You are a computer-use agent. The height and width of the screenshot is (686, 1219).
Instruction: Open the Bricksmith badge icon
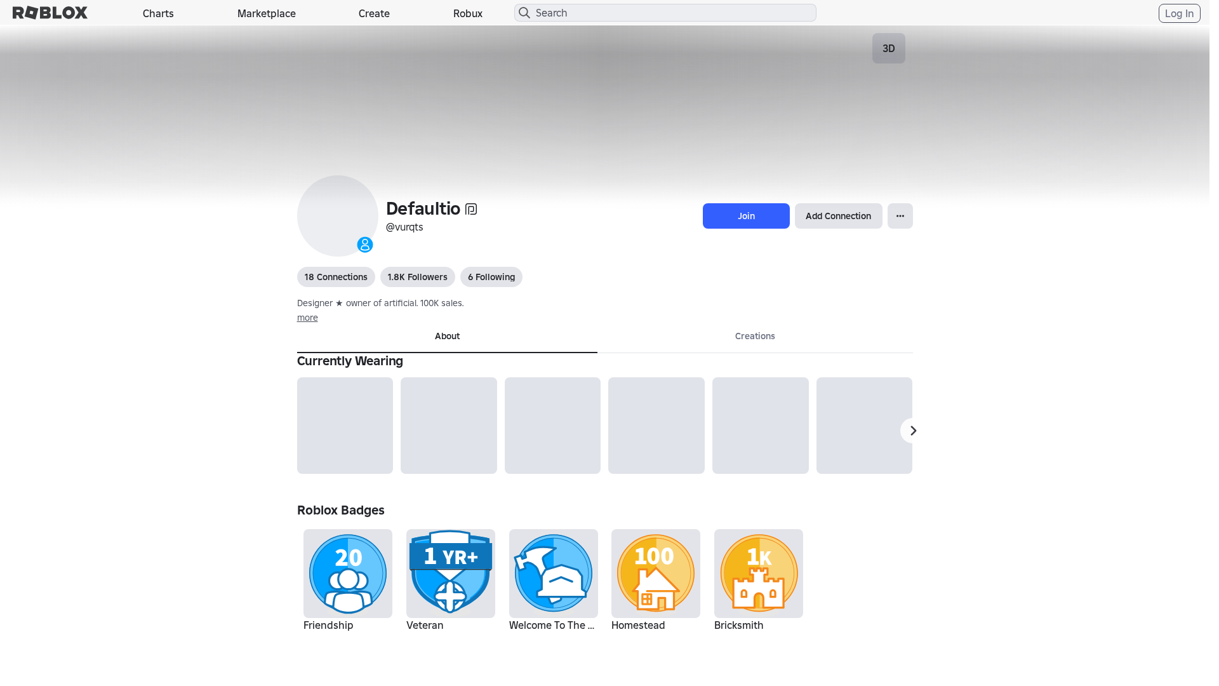click(759, 574)
